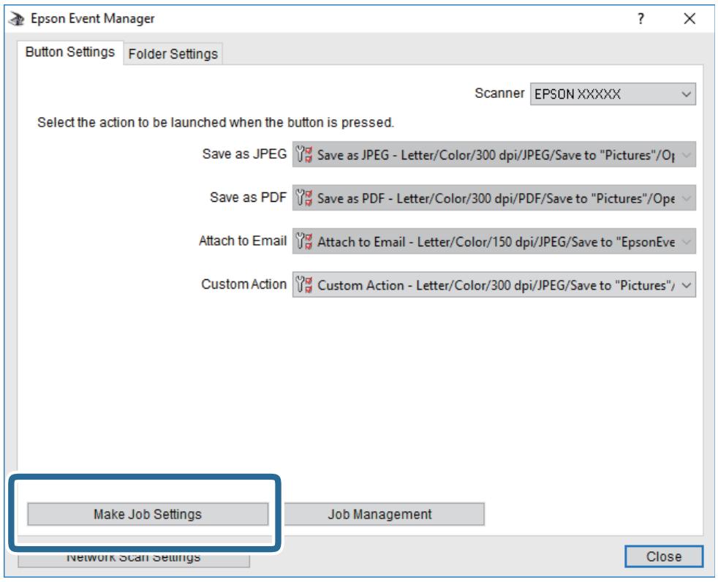Switch to the Button Settings tab
Screen dimensions: 718x582
coord(70,52)
